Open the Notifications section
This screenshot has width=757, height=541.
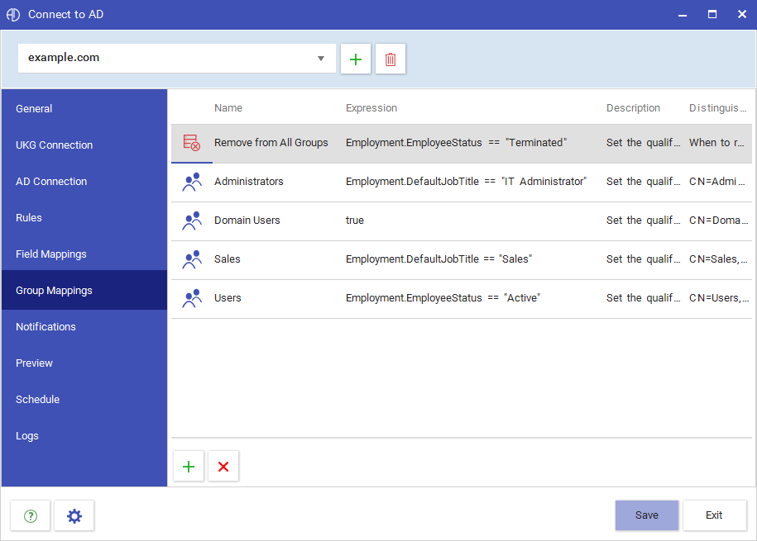click(x=84, y=327)
